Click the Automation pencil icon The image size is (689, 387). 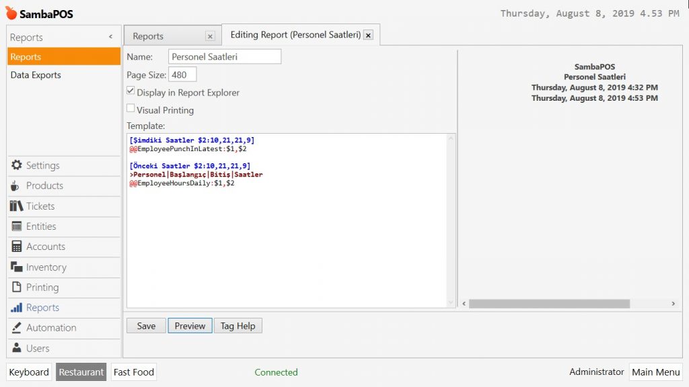click(17, 328)
